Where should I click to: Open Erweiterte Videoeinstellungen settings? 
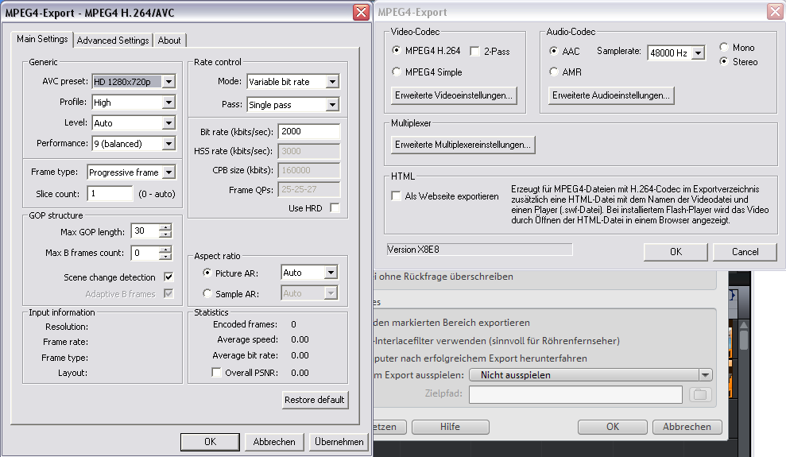click(x=455, y=95)
